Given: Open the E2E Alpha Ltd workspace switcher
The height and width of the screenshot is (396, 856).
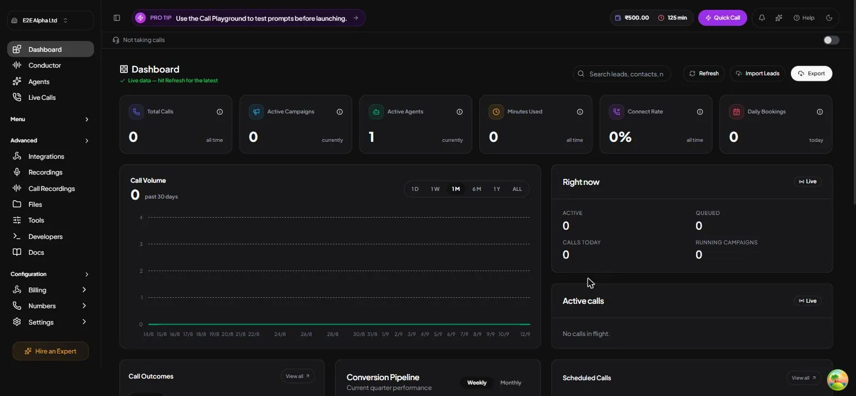Looking at the screenshot, I should click(50, 21).
